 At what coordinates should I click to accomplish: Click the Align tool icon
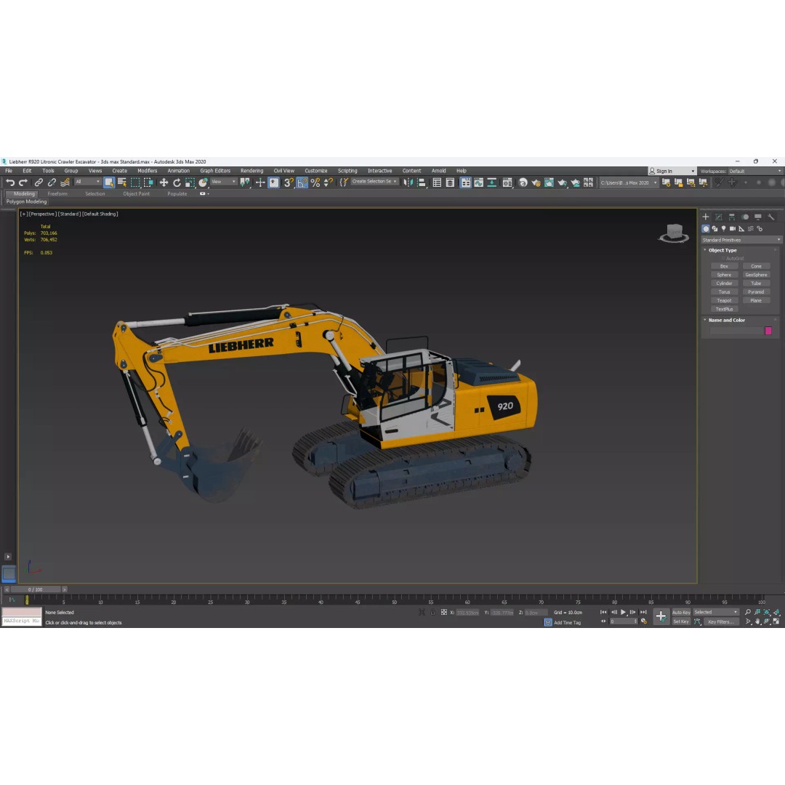[422, 182]
